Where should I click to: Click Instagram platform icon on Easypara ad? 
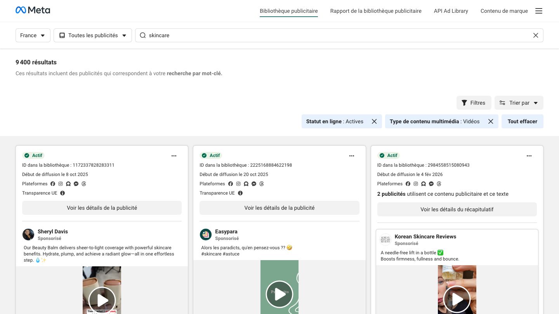238,184
